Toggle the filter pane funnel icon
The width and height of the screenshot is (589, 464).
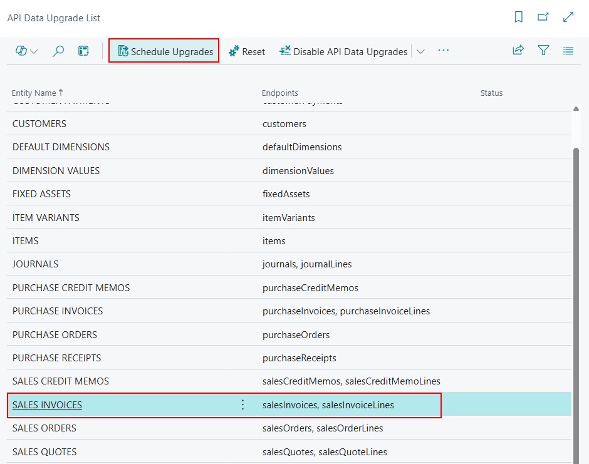click(x=543, y=50)
